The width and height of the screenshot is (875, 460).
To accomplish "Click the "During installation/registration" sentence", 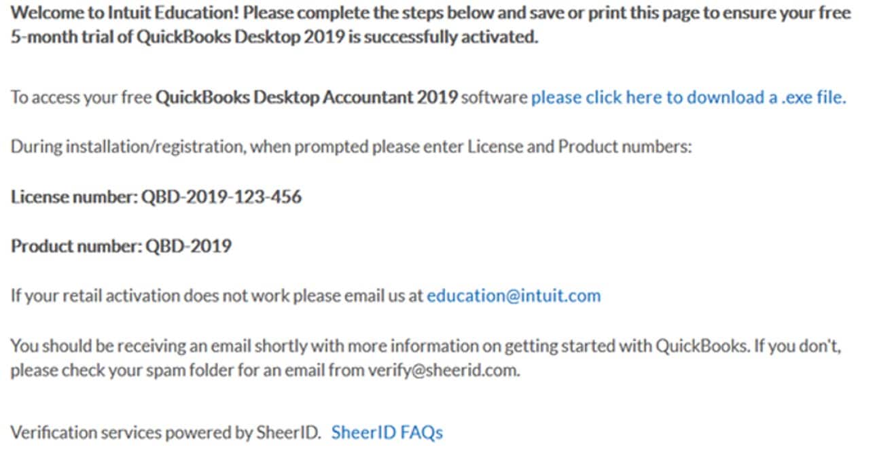I will (351, 147).
